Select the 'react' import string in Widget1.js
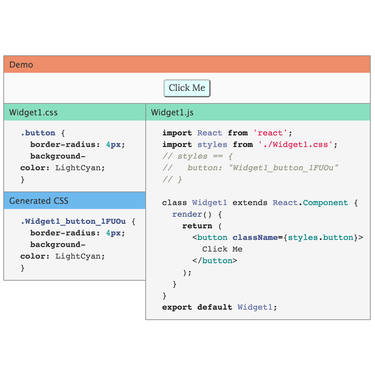The width and height of the screenshot is (375, 375). (x=270, y=133)
